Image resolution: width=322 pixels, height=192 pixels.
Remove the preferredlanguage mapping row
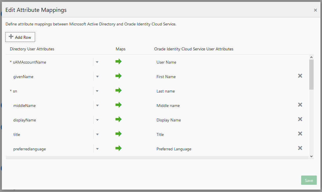point(300,148)
